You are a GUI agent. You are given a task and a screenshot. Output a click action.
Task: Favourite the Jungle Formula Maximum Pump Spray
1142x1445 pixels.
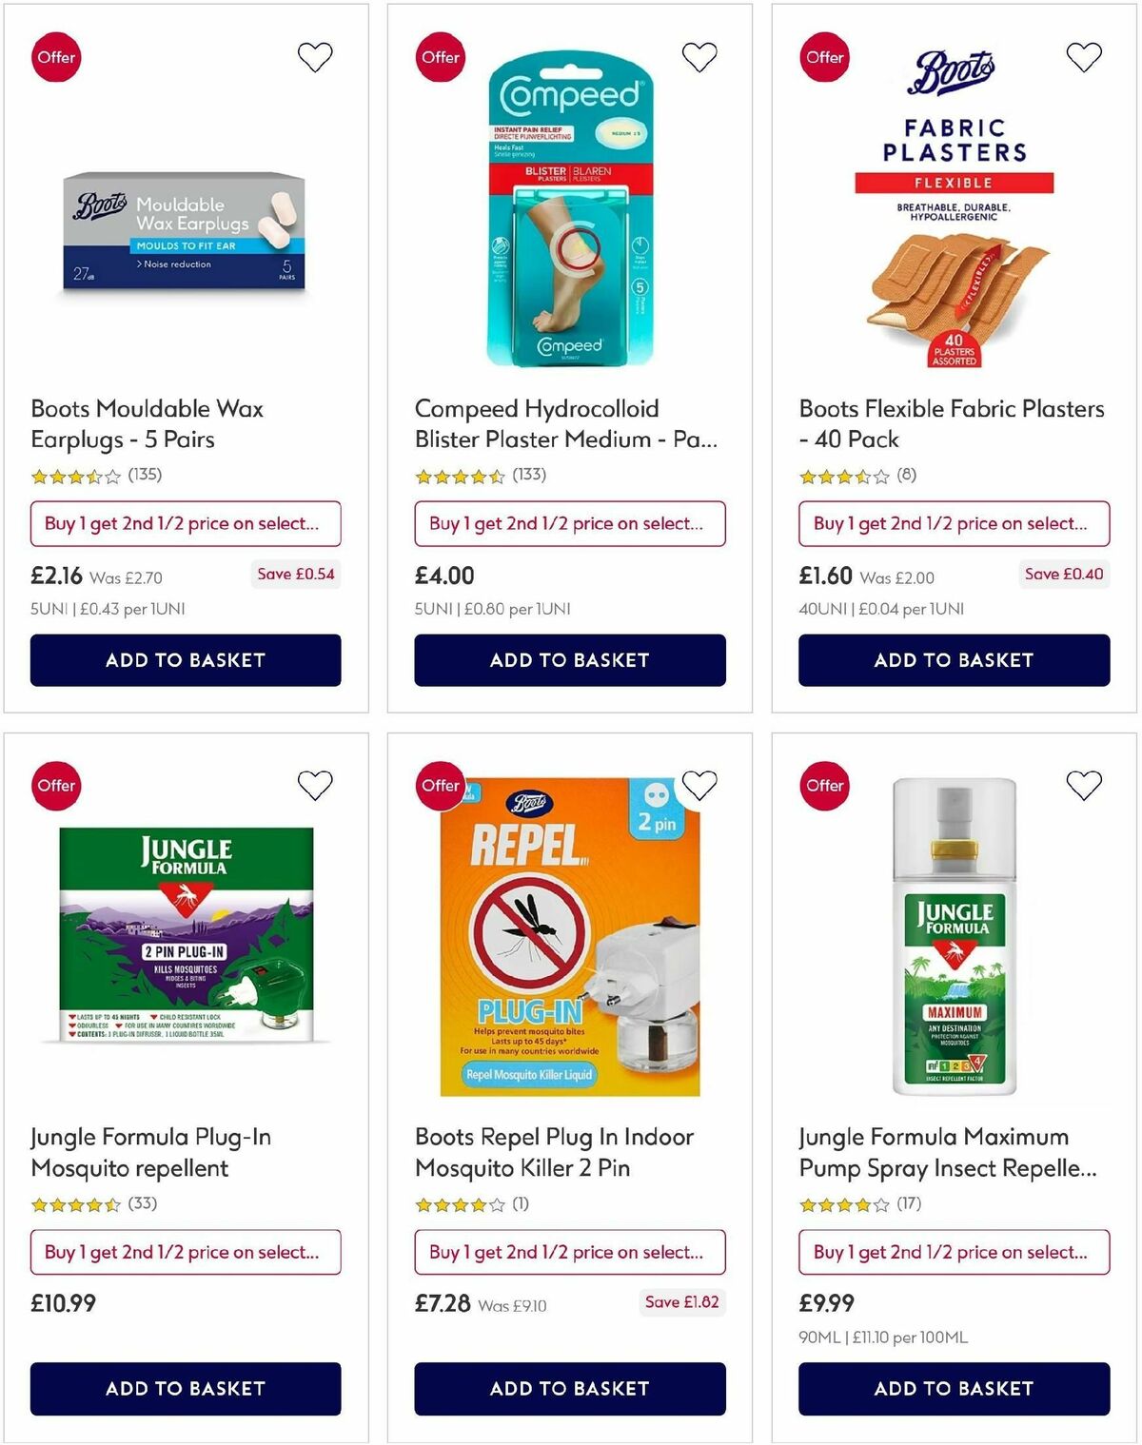point(1083,785)
